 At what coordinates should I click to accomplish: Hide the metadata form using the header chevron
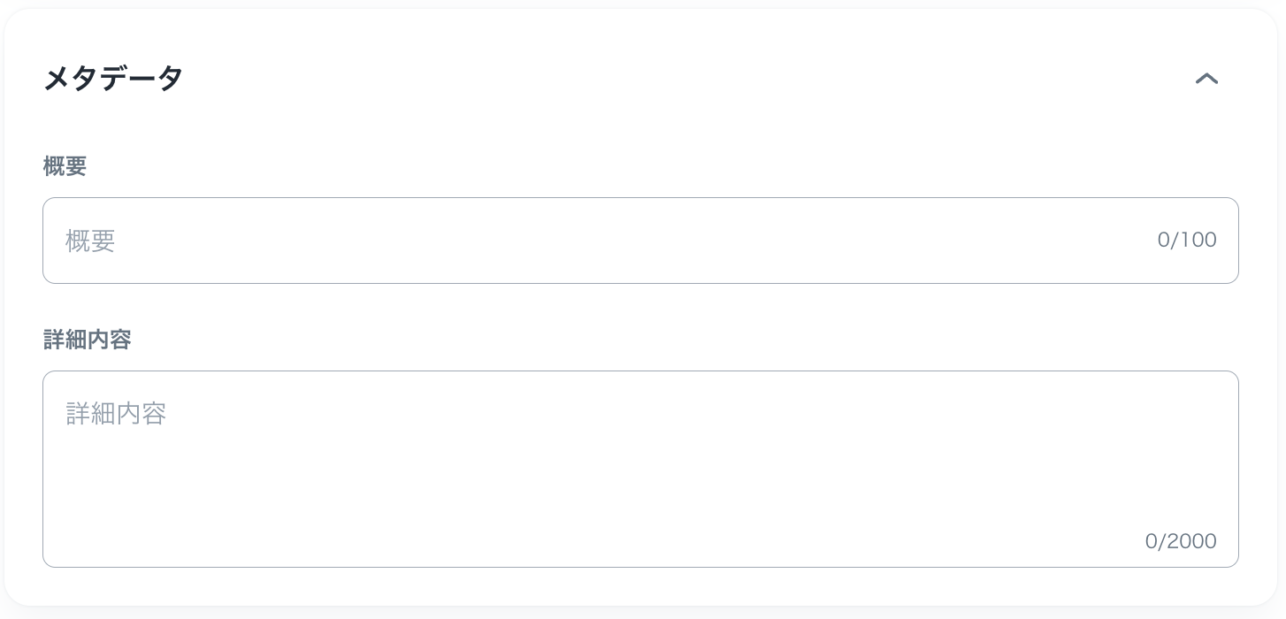1206,79
